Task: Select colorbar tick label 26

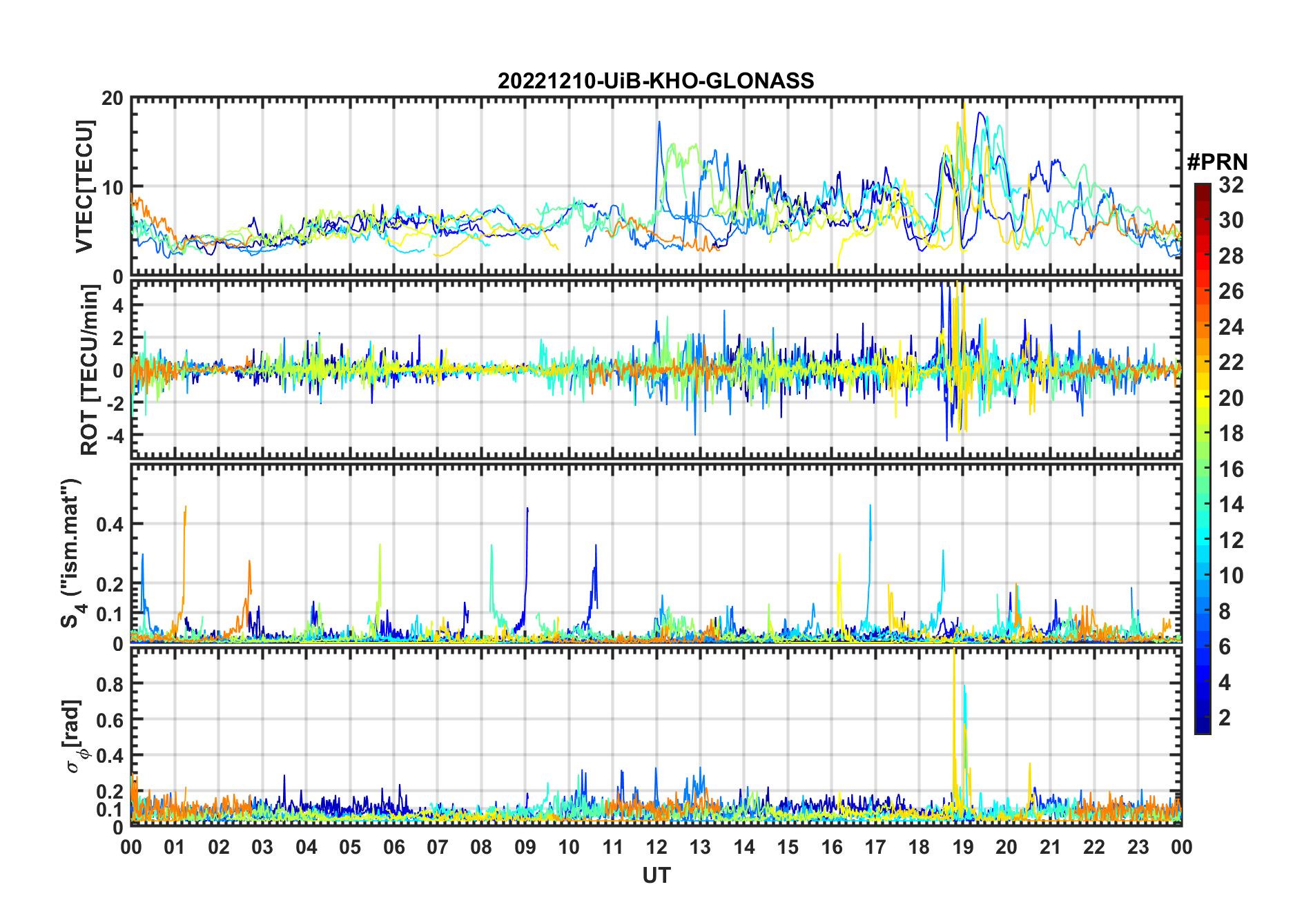Action: 1231,291
